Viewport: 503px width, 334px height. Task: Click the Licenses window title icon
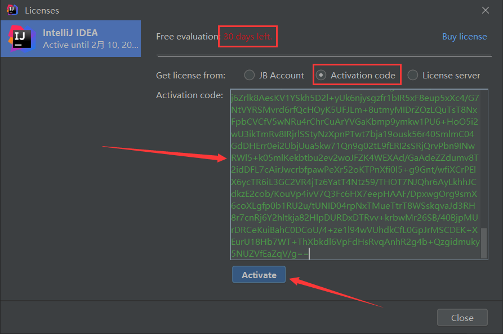click(12, 10)
